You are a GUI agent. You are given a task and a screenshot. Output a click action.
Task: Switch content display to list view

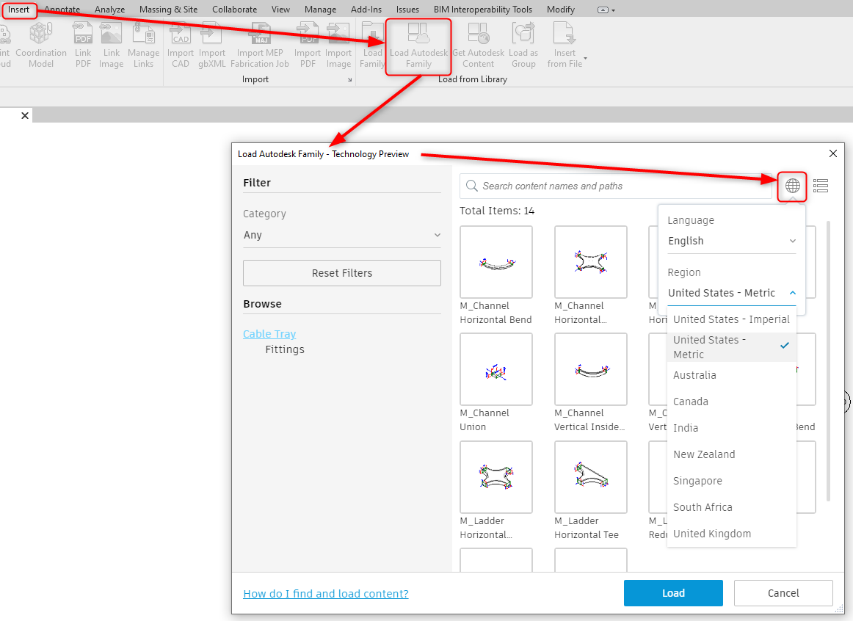coord(821,186)
